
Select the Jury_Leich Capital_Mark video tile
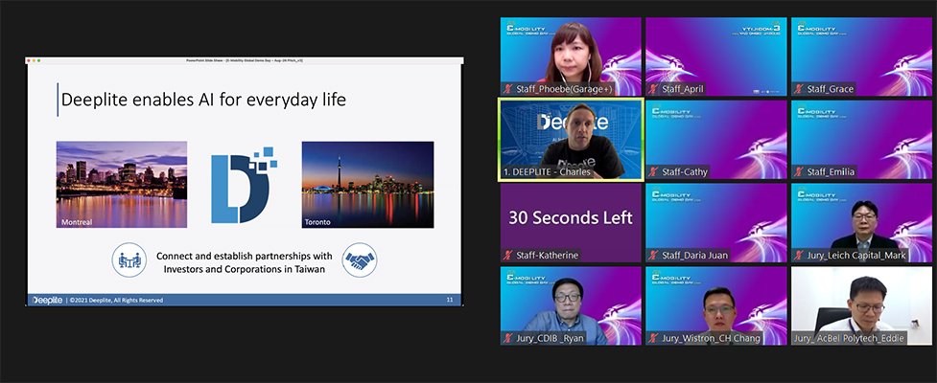coord(861,223)
